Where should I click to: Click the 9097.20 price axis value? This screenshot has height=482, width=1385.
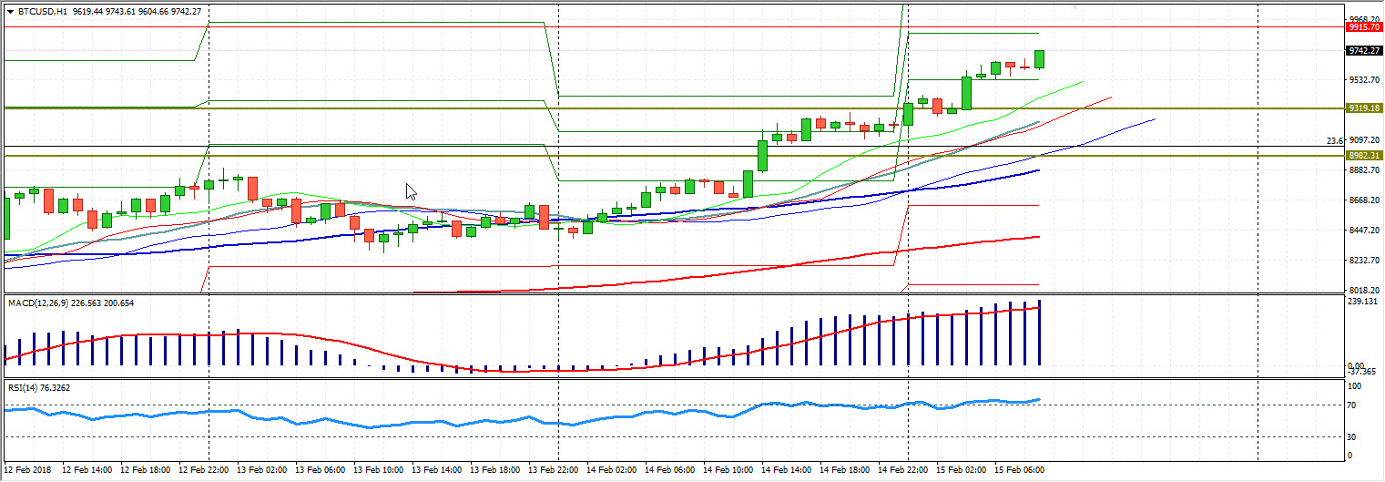[1364, 140]
